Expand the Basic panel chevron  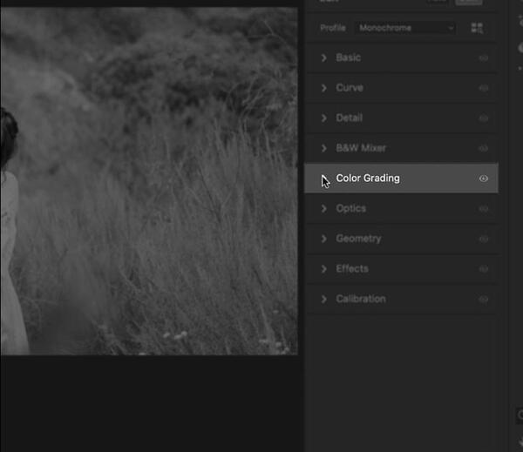point(324,58)
